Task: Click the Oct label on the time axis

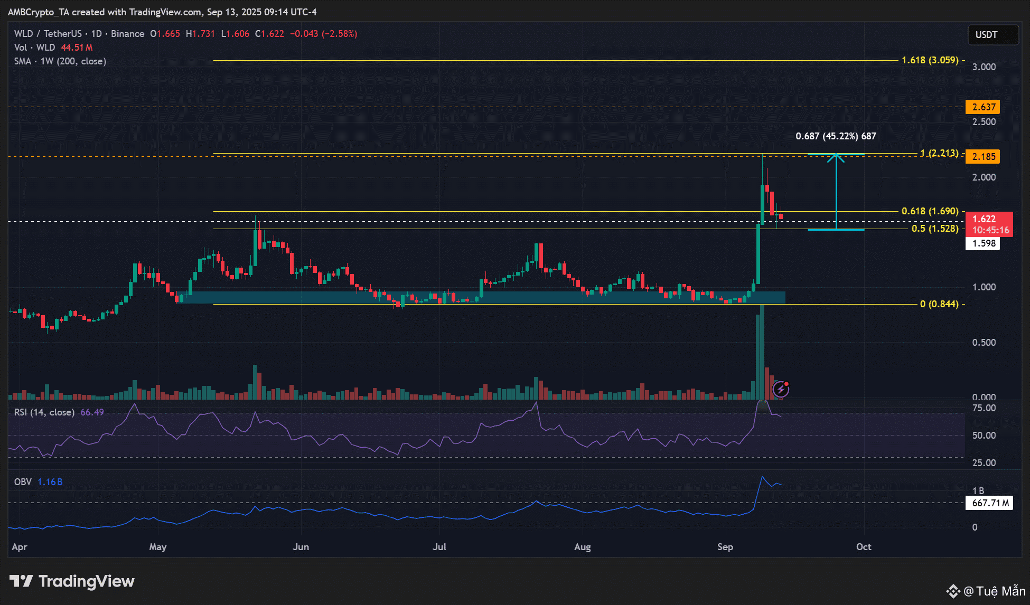Action: pos(864,547)
